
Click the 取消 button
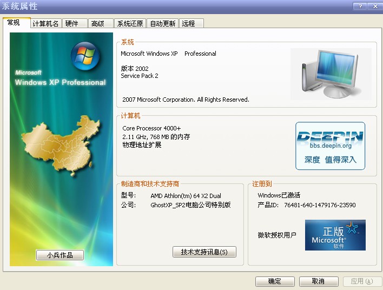(319, 281)
